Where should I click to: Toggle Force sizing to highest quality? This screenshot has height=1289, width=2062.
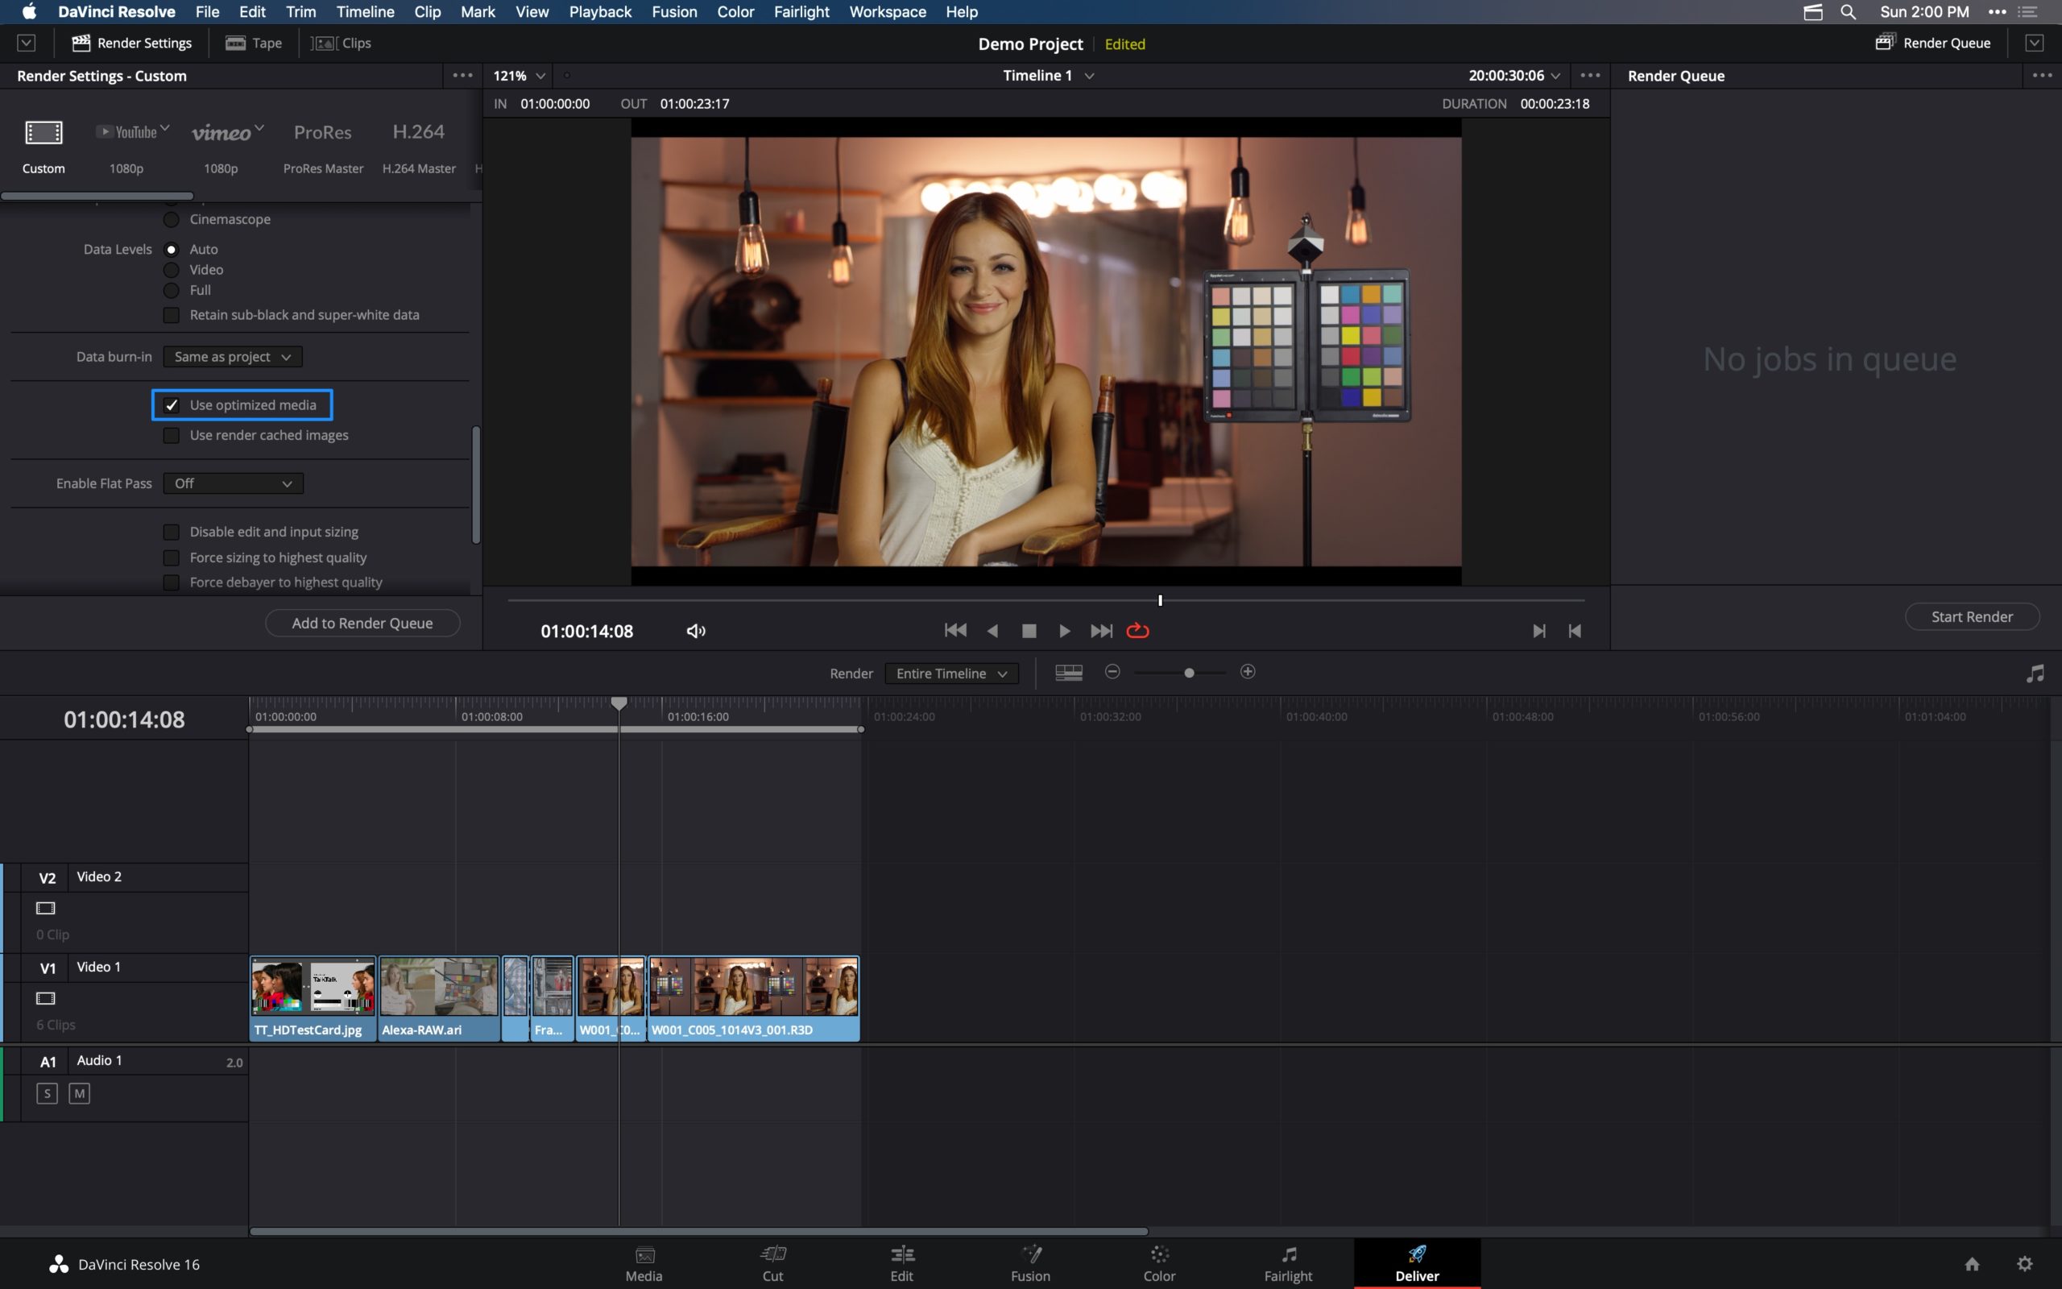point(171,557)
